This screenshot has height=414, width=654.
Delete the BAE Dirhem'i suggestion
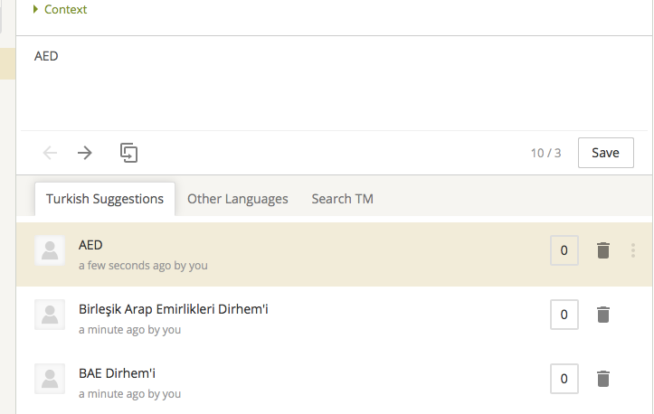point(603,379)
